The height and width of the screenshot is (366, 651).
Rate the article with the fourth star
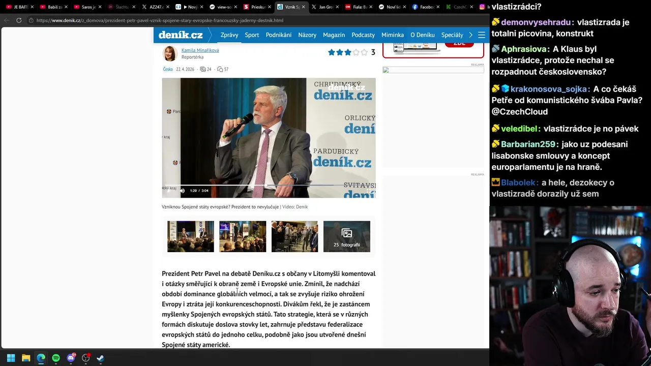click(x=356, y=52)
